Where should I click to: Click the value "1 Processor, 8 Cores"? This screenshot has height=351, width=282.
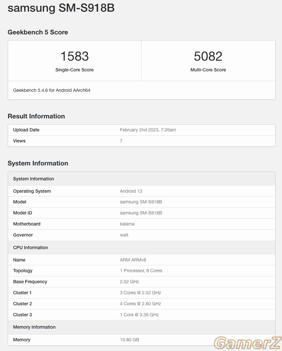[141, 271]
